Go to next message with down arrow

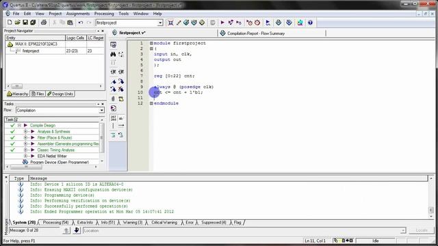(77, 230)
